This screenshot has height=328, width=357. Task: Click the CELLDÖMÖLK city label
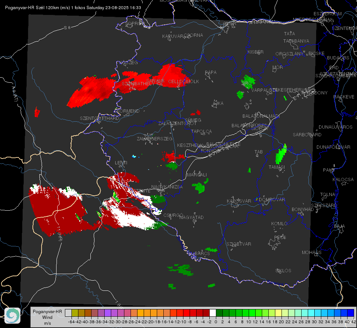[184, 82]
